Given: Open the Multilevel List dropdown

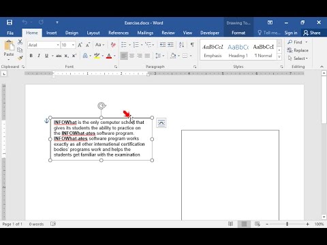Looking at the screenshot, I should click(153, 45).
